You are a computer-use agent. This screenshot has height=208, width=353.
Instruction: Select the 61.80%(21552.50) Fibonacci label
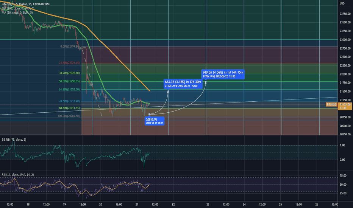point(69,89)
